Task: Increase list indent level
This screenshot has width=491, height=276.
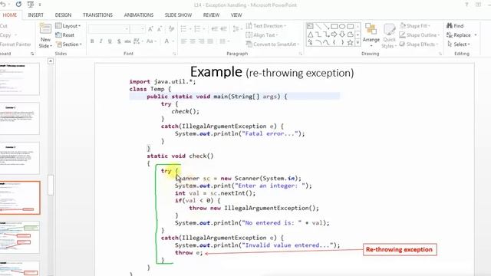Action: pyautogui.click(x=223, y=29)
